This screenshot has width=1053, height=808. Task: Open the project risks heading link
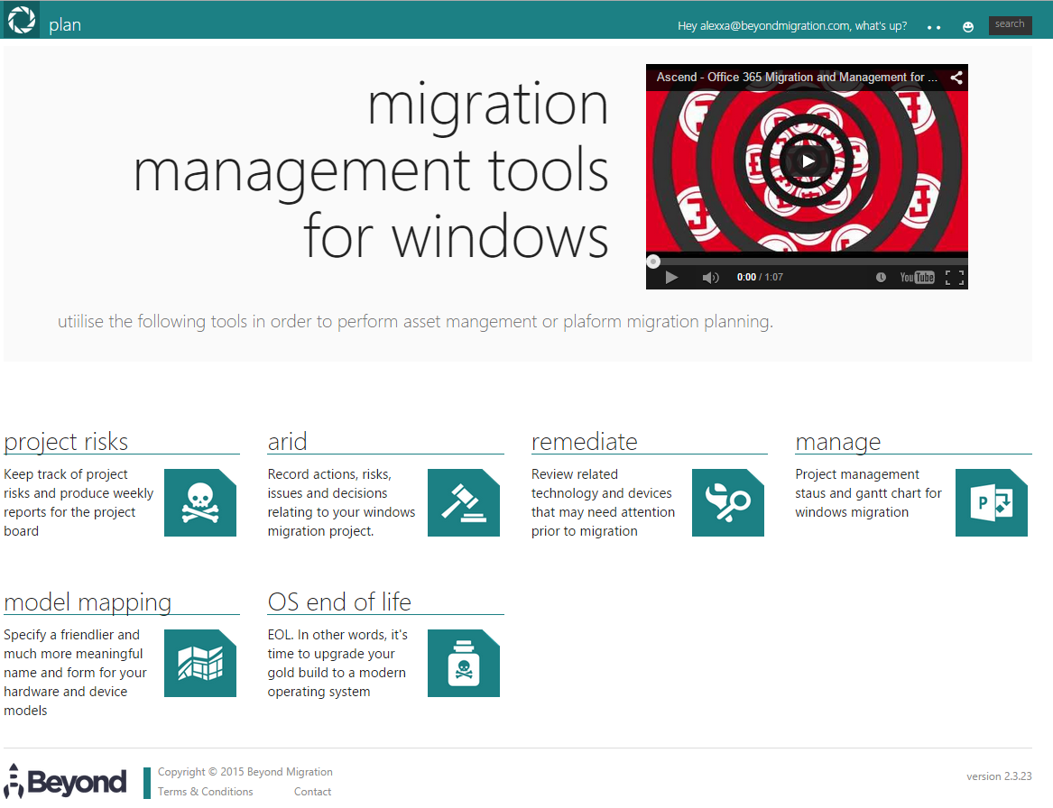(x=66, y=442)
